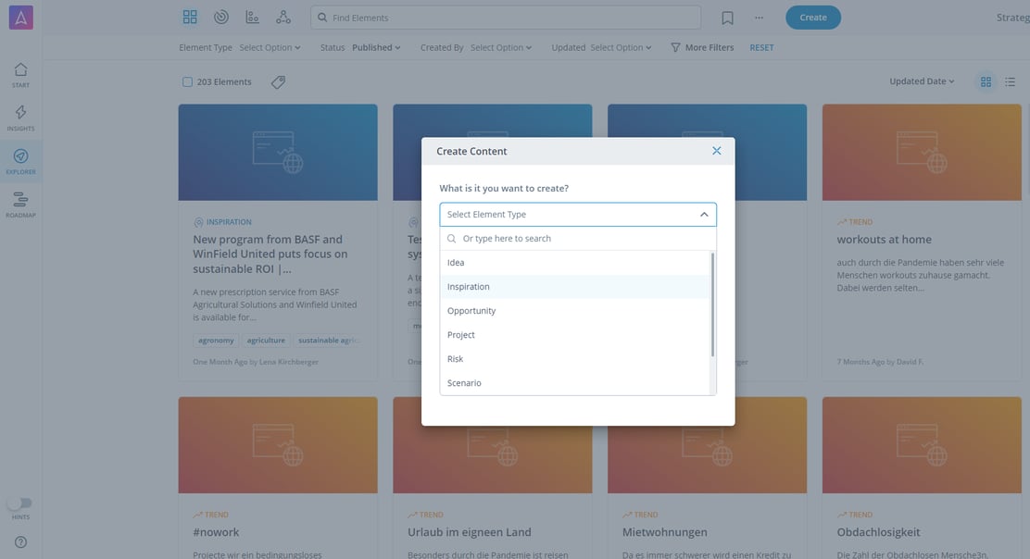
Task: Open the Status Published dropdown
Action: coord(373,46)
